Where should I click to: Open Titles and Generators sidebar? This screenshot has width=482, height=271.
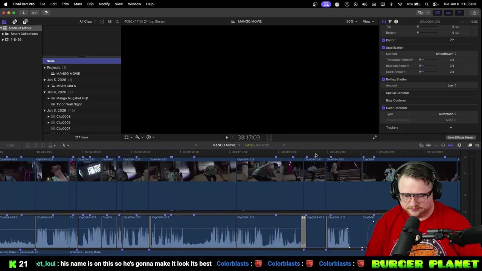click(x=25, y=22)
